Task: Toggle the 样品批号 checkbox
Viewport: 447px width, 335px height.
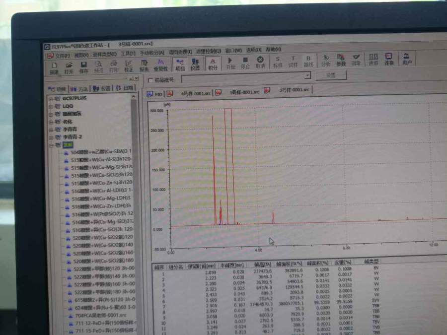Action: (150, 80)
